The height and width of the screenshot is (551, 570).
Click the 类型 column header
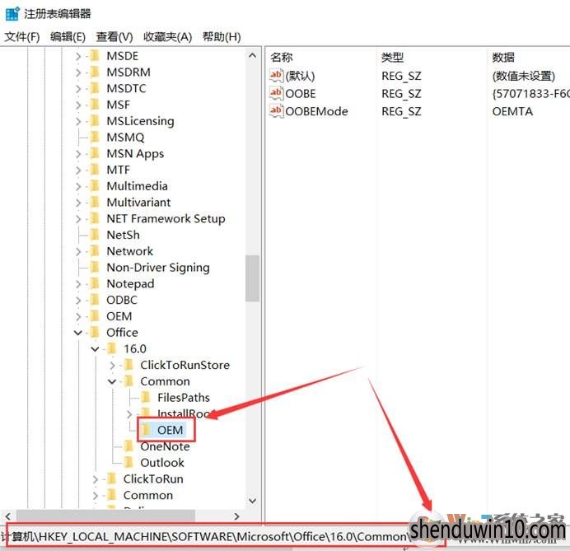[x=393, y=57]
